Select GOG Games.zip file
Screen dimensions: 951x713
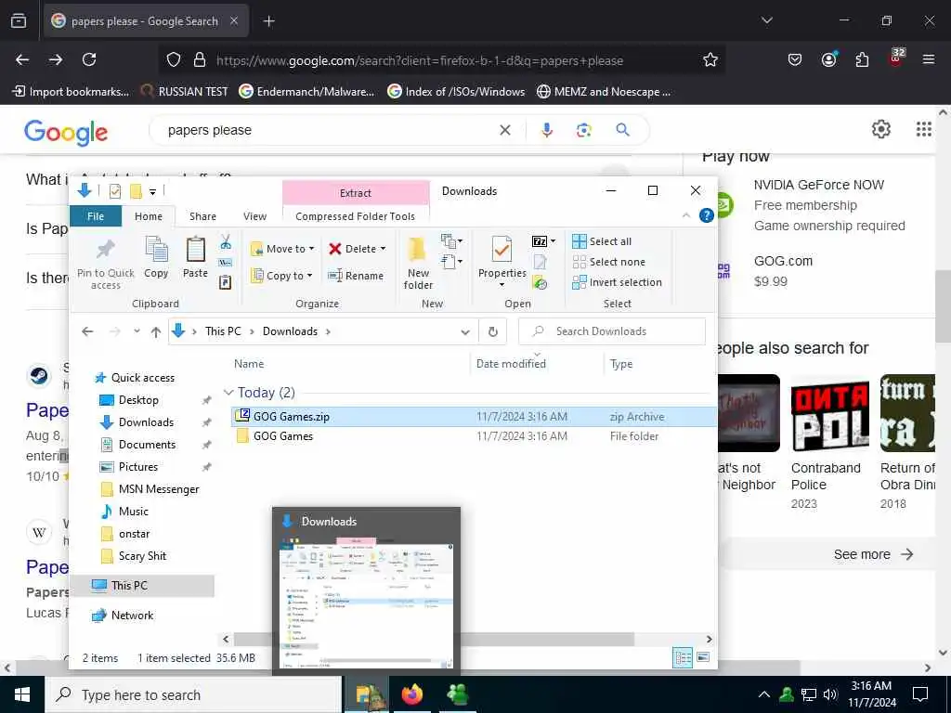[x=473, y=417]
